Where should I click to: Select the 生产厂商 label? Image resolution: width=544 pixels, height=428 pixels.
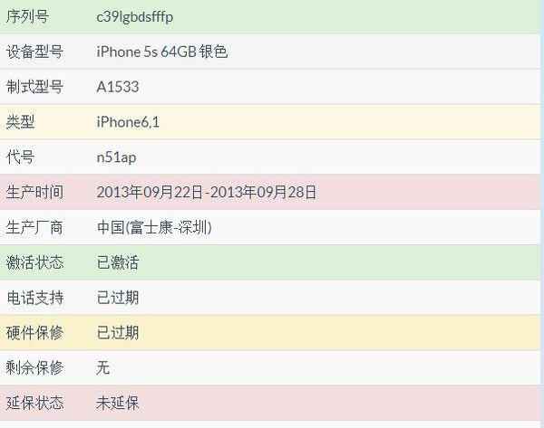coord(35,227)
